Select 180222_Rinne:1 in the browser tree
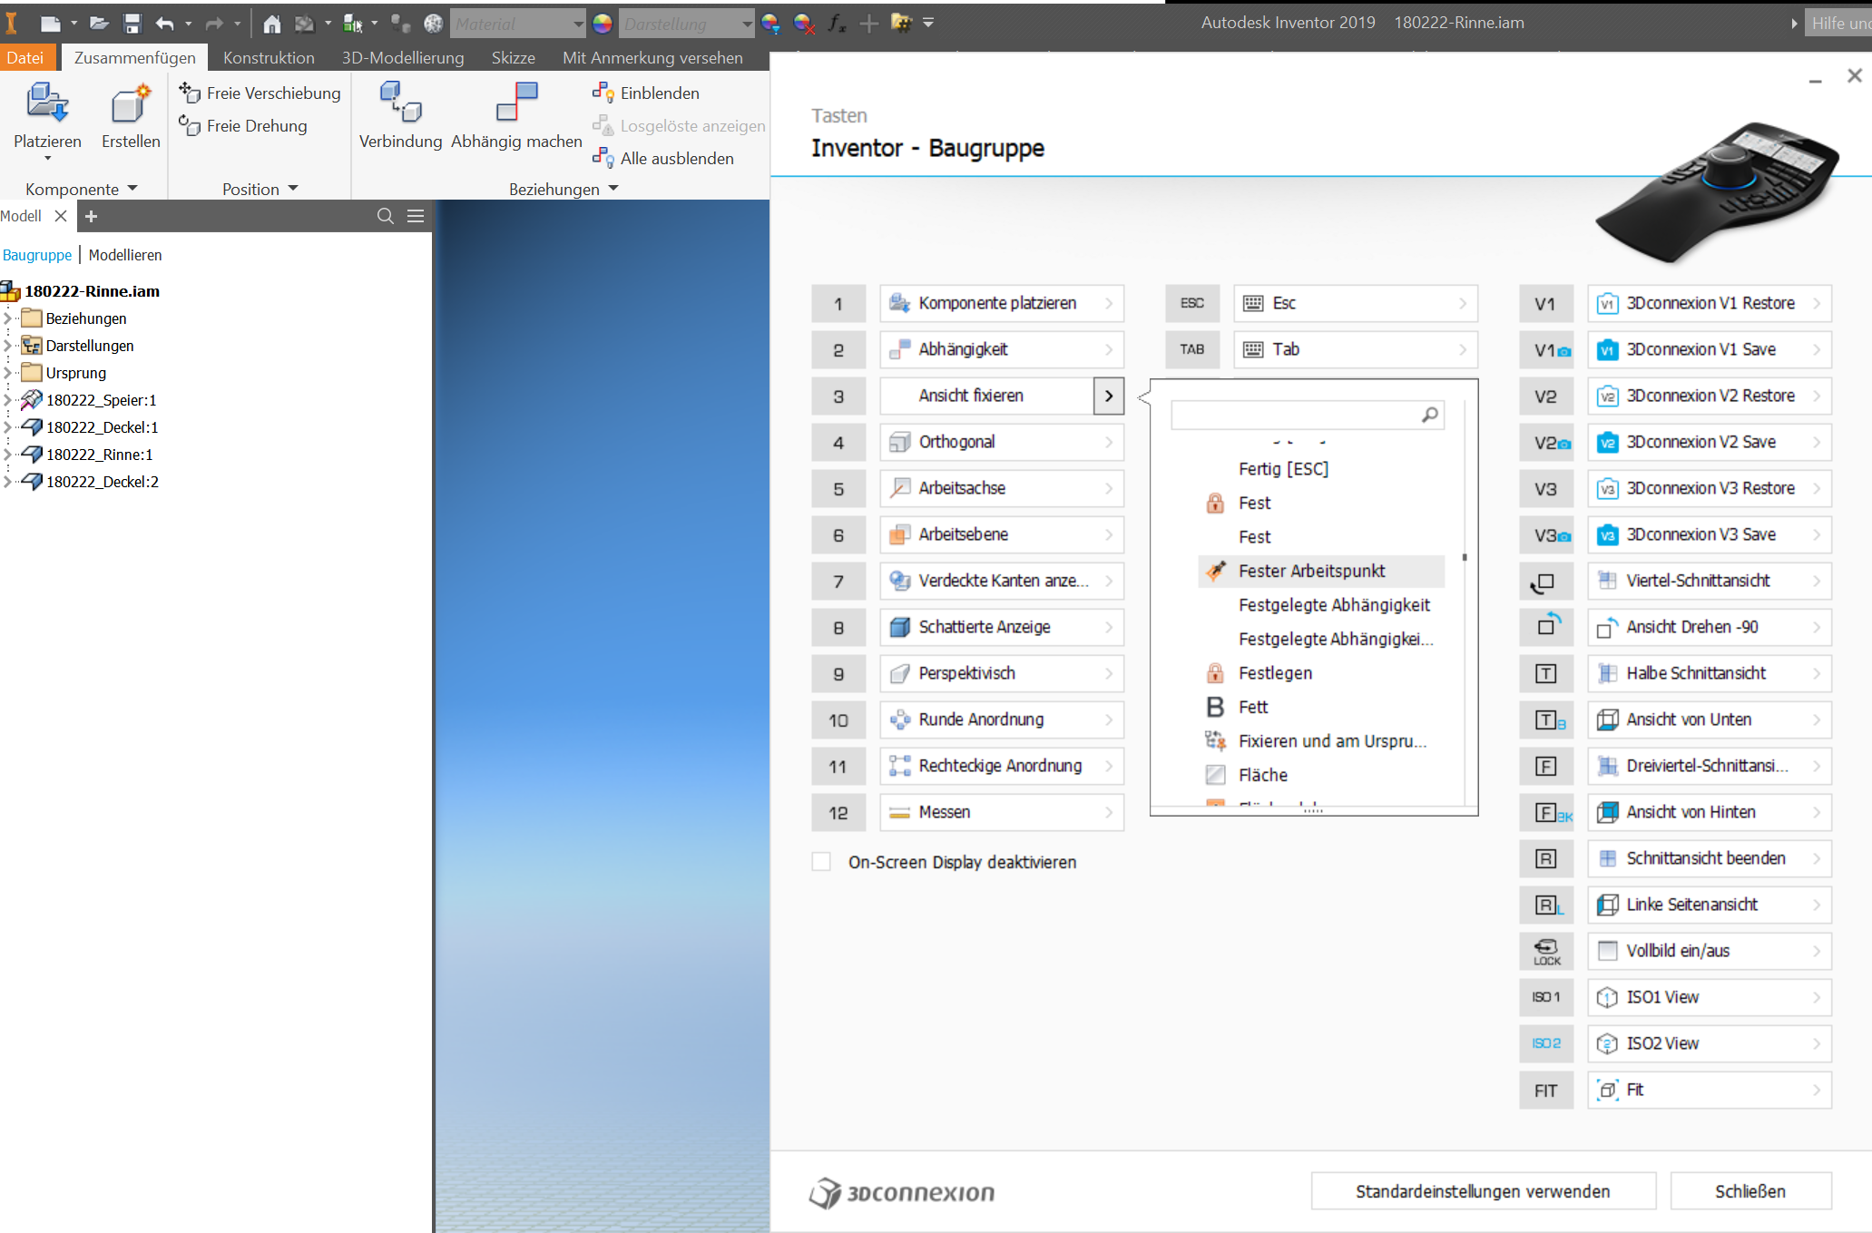Image resolution: width=1872 pixels, height=1233 pixels. (x=100, y=455)
